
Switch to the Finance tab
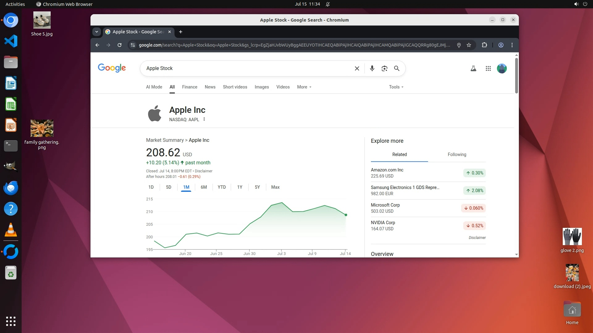pyautogui.click(x=189, y=87)
